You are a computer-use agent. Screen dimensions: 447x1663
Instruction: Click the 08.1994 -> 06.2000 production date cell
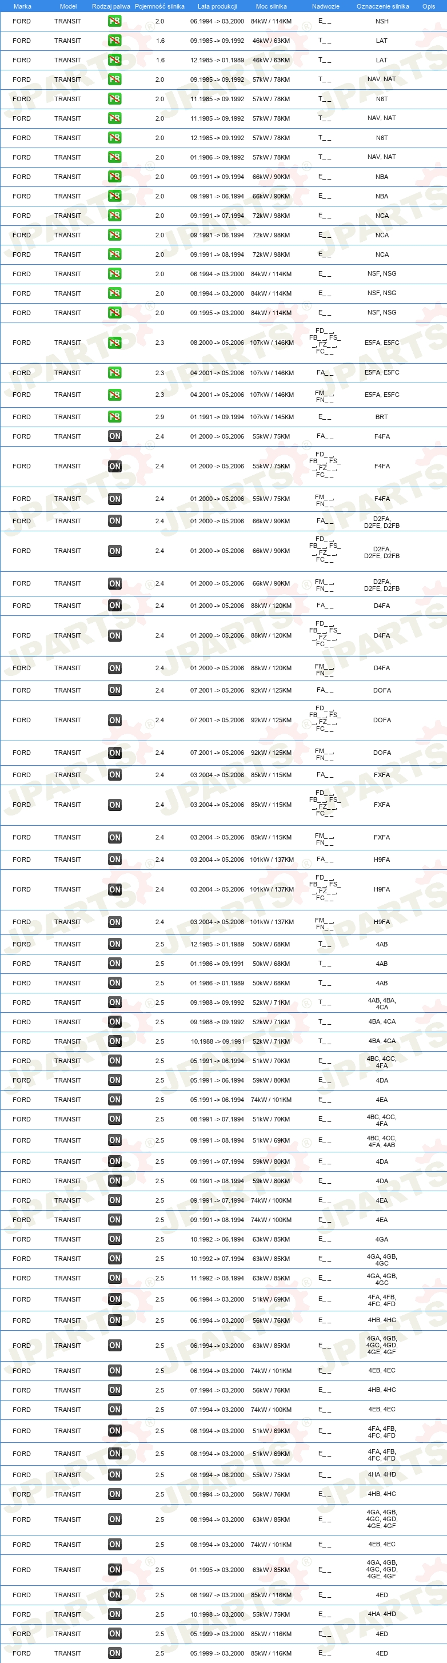pyautogui.click(x=217, y=1474)
